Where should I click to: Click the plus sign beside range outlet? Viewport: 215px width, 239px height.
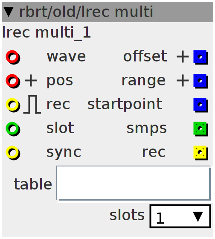click(183, 81)
